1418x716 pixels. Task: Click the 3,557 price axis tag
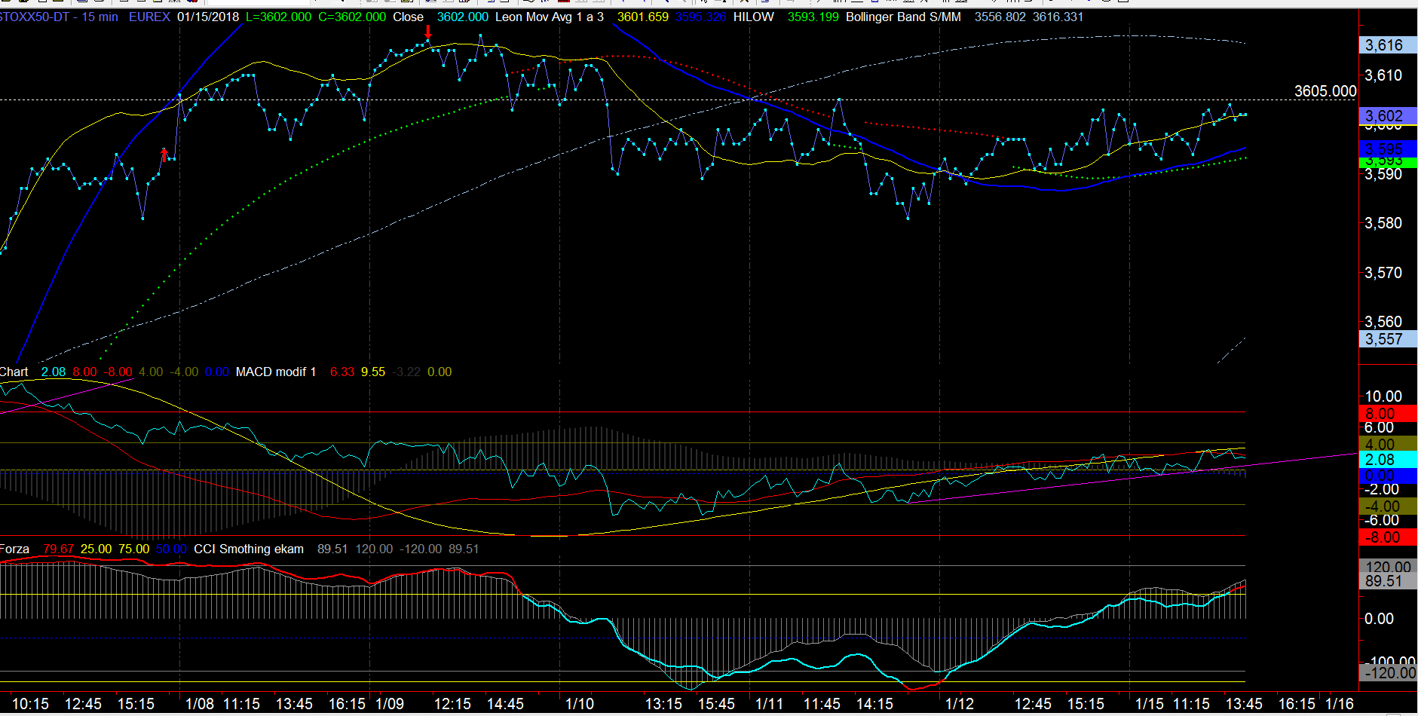pyautogui.click(x=1388, y=339)
